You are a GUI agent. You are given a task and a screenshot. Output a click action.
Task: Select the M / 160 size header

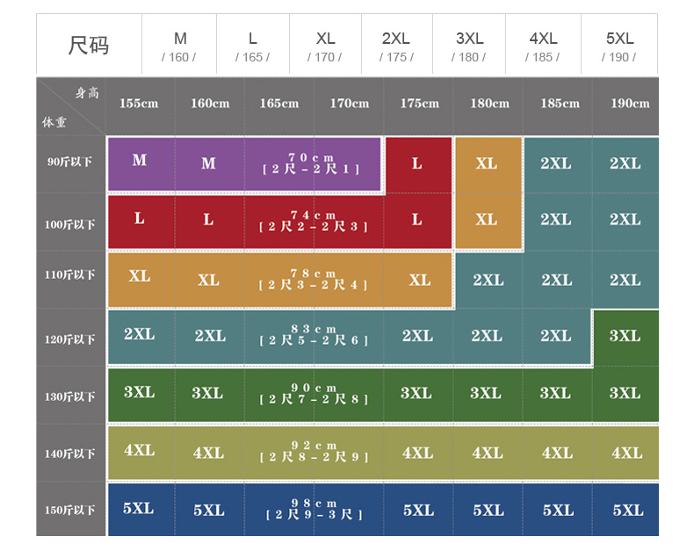click(179, 47)
